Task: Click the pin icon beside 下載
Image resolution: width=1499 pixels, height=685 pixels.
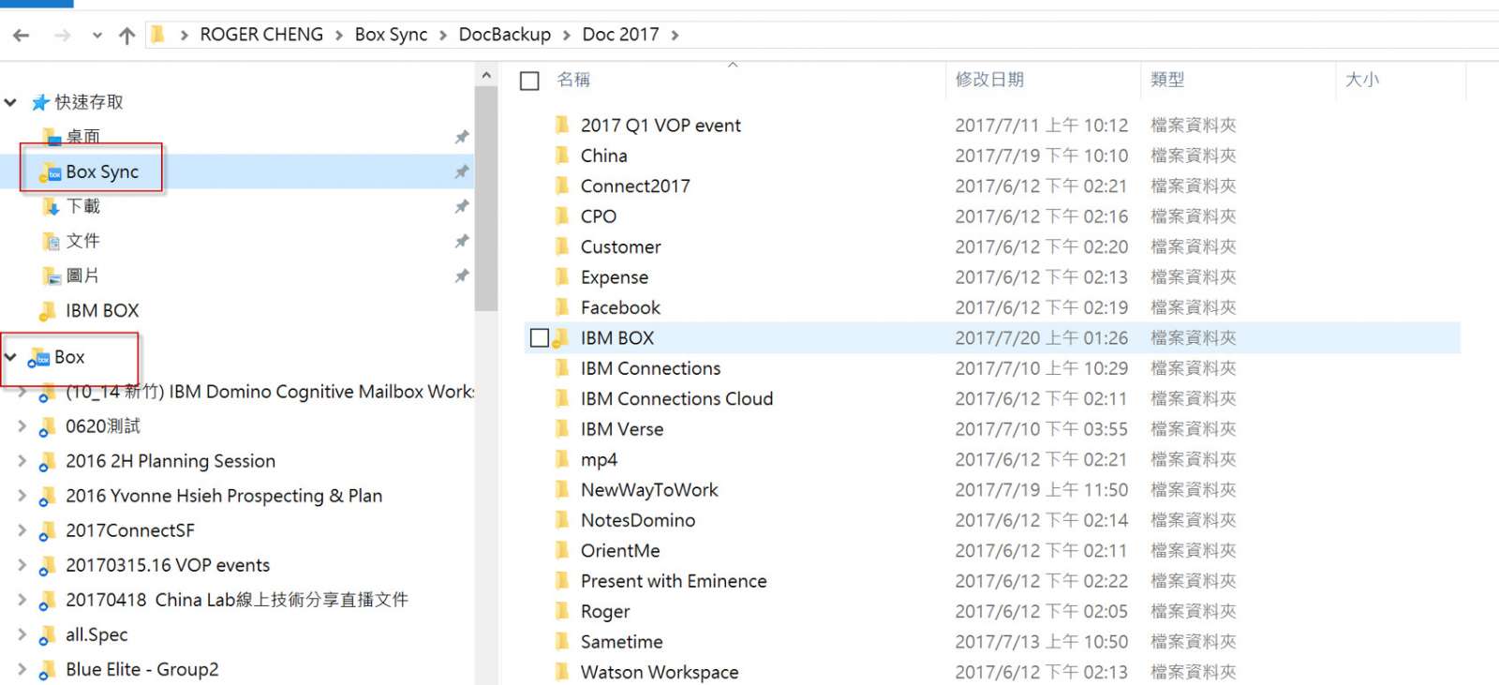Action: tap(462, 206)
